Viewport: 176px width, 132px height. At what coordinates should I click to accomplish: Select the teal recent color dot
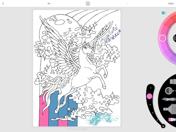[163, 13]
